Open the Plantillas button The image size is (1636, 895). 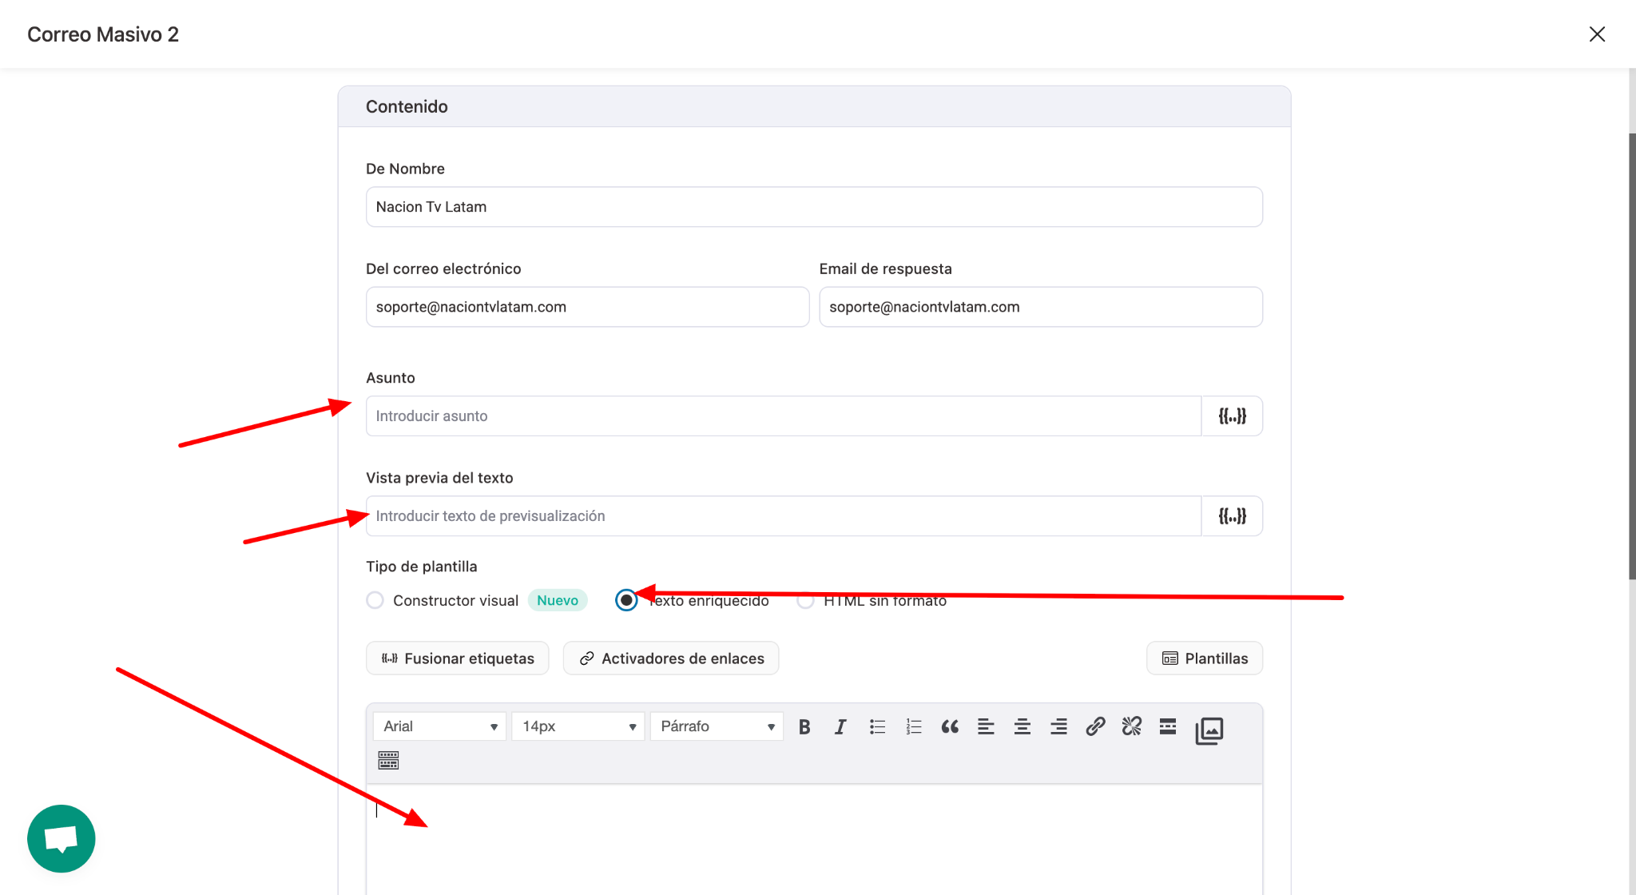(1205, 658)
